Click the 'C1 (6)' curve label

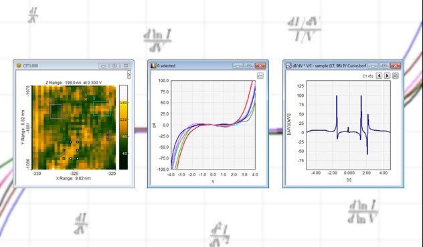click(x=367, y=76)
